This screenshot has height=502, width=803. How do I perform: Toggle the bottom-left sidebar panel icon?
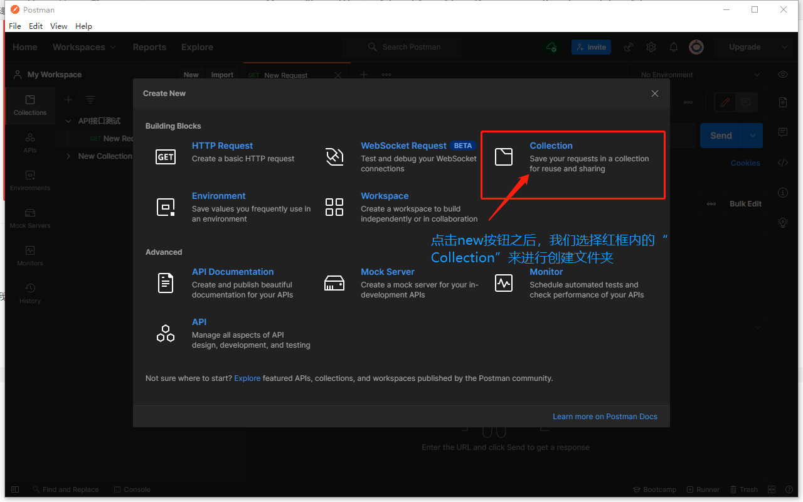(x=15, y=489)
